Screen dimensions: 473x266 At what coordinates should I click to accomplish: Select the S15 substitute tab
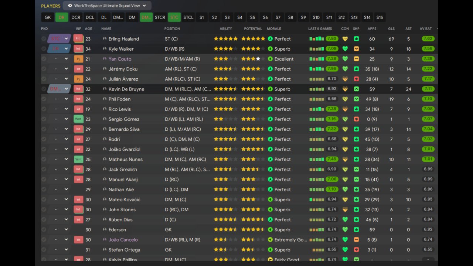(x=380, y=17)
